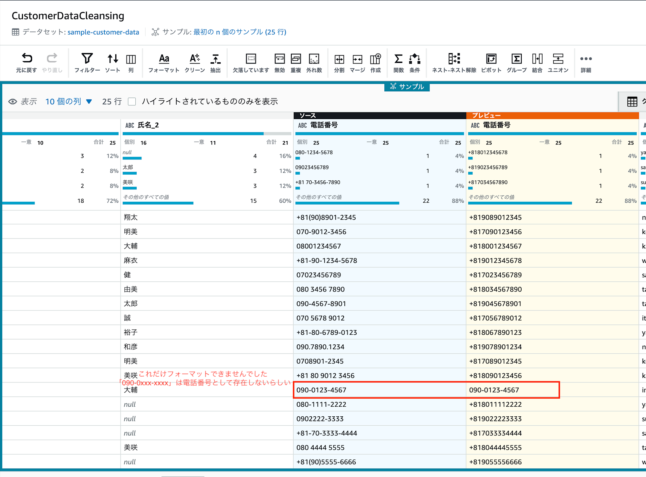Click the 氏名_2 histogram value '太郎'
The image size is (646, 477).
point(128,167)
